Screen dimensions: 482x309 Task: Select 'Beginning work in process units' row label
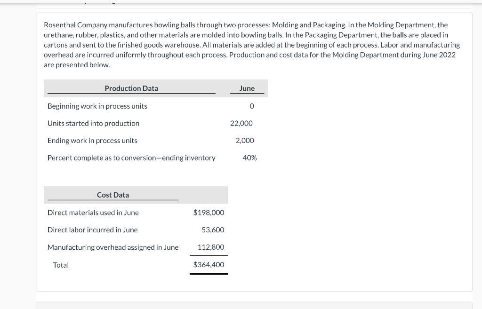(97, 106)
